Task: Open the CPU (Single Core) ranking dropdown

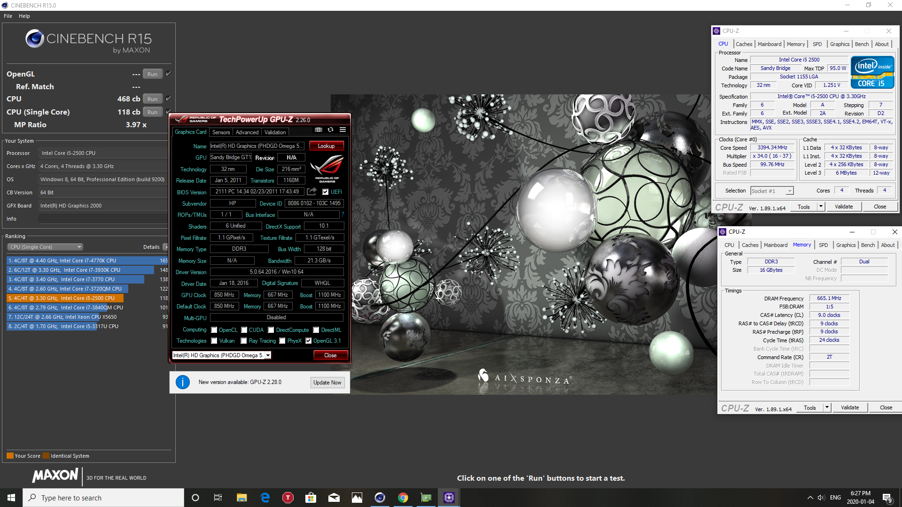Action: pos(45,247)
